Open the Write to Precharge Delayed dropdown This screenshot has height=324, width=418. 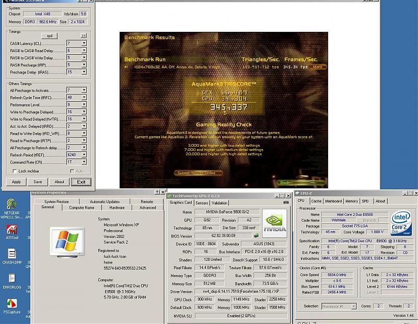coord(84,112)
